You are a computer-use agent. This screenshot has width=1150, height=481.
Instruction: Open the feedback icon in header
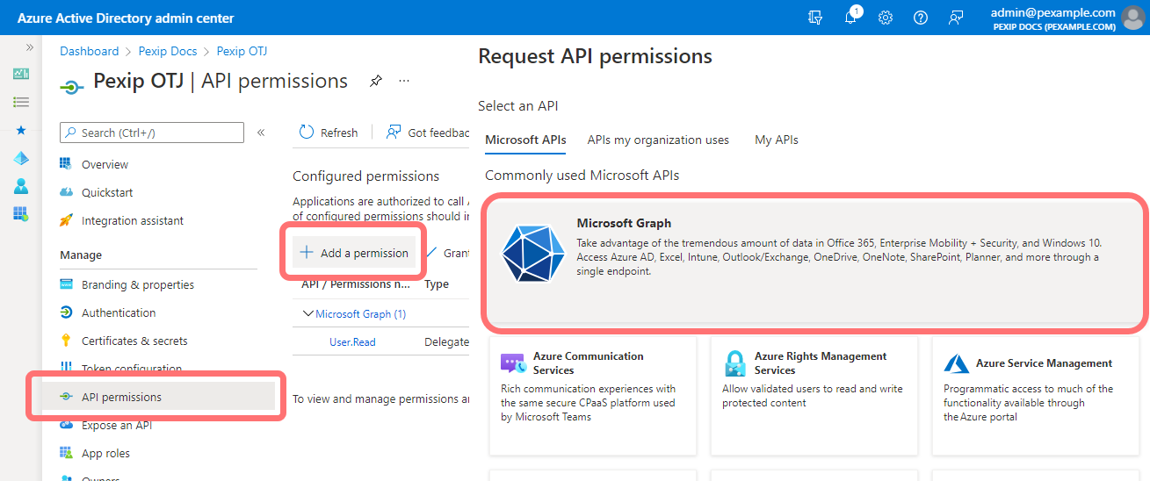(x=956, y=18)
